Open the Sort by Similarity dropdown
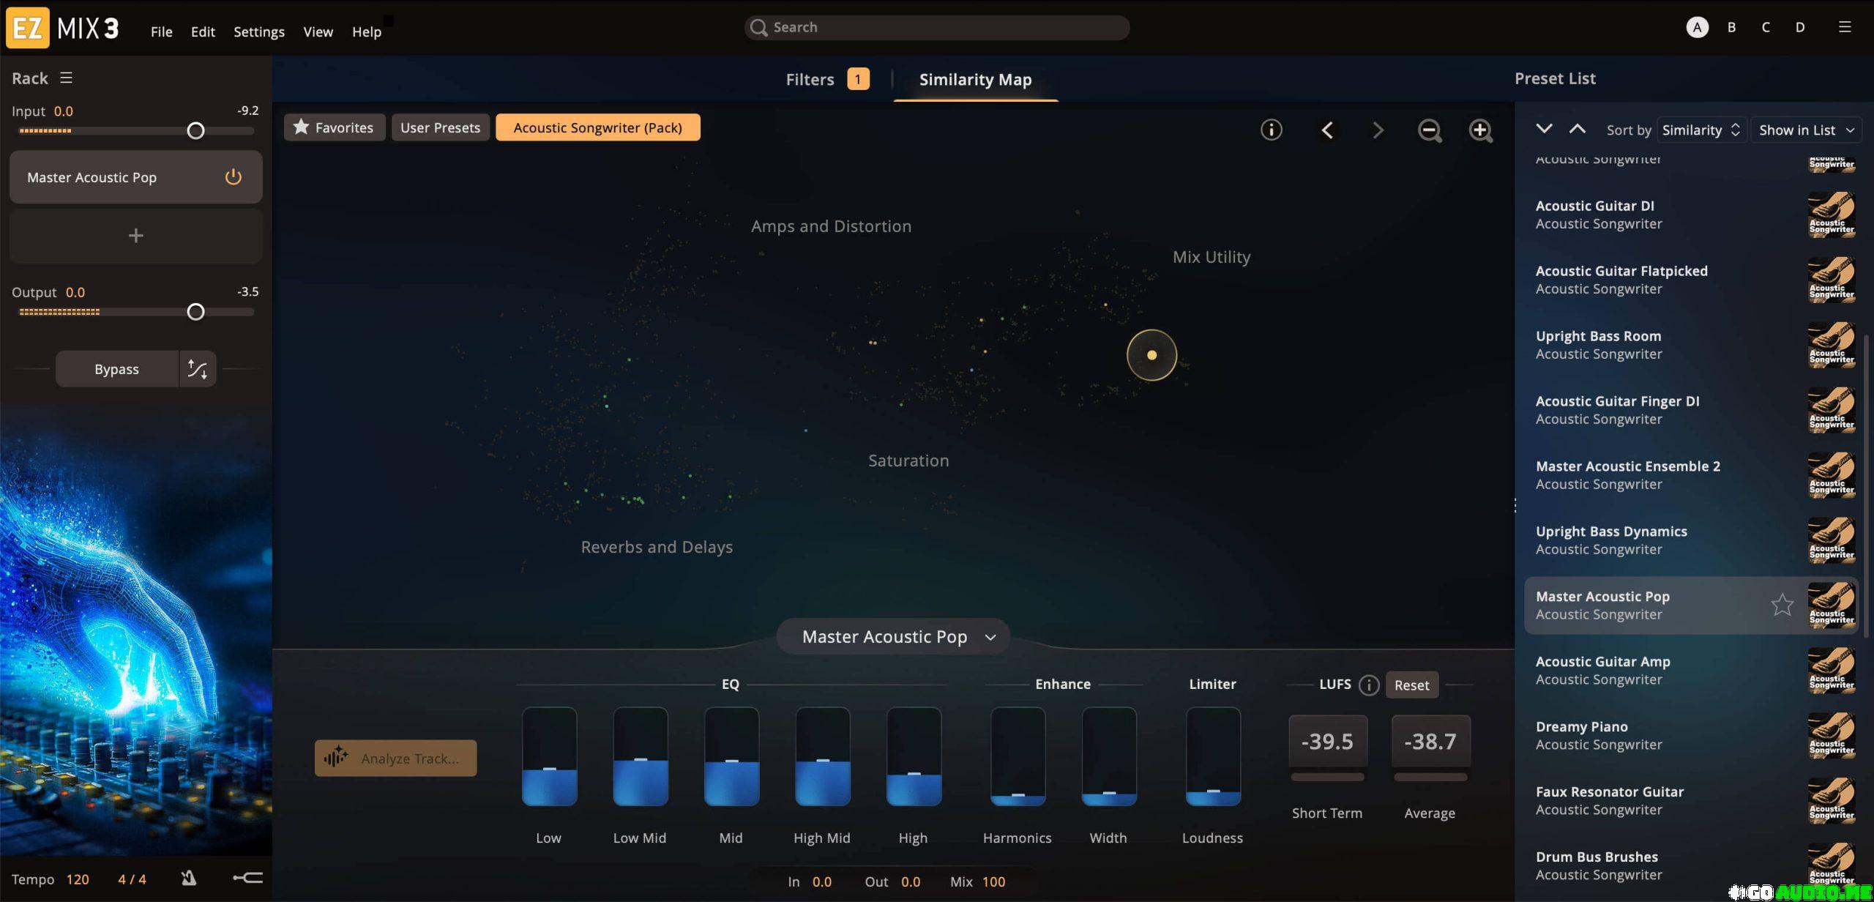Image resolution: width=1874 pixels, height=902 pixels. (x=1701, y=130)
